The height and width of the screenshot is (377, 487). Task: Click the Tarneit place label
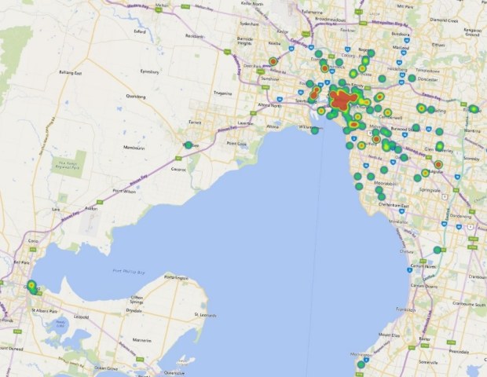click(x=195, y=123)
